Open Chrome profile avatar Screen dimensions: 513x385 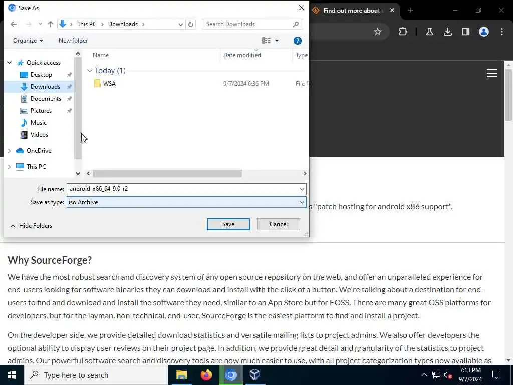483,32
